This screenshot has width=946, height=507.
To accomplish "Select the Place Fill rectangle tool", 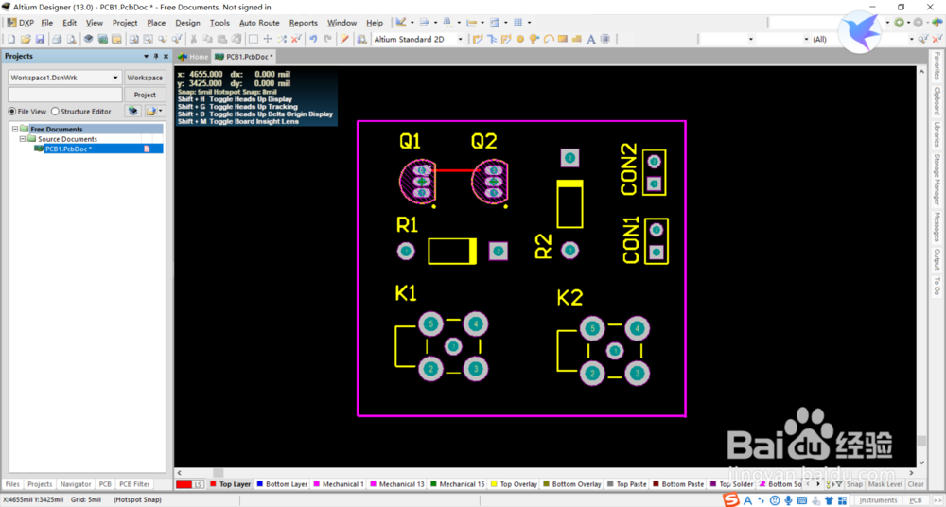I will click(562, 39).
